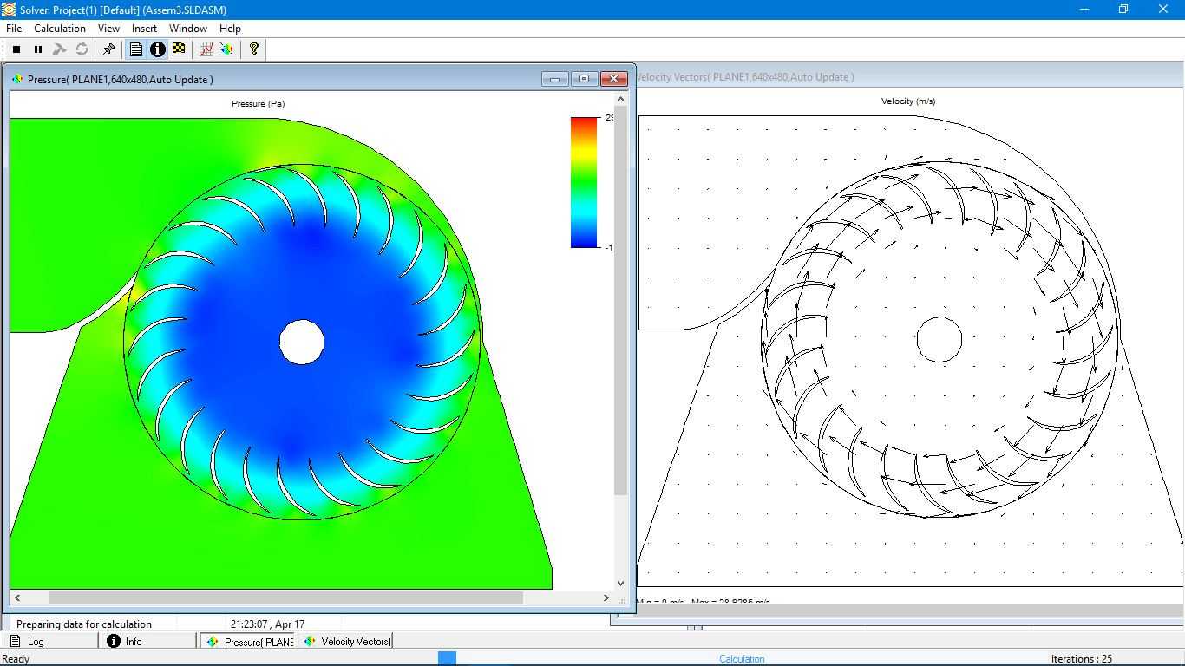Close the Pressure preview window
This screenshot has width=1185, height=666.
(x=614, y=79)
